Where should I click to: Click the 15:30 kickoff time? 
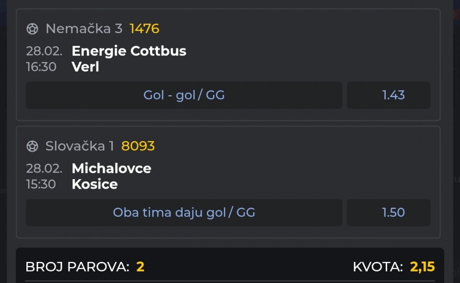41,184
